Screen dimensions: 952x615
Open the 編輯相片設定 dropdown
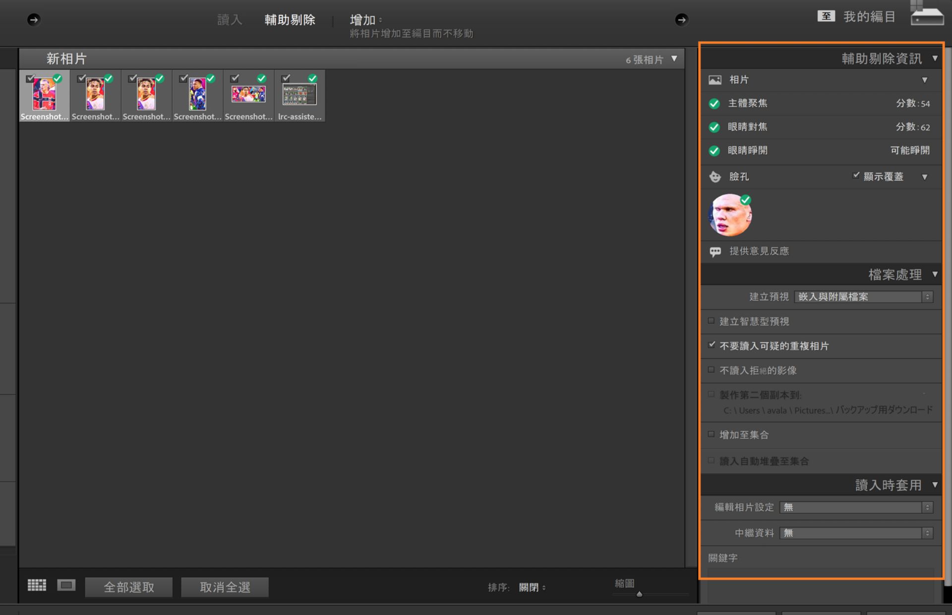tap(856, 507)
